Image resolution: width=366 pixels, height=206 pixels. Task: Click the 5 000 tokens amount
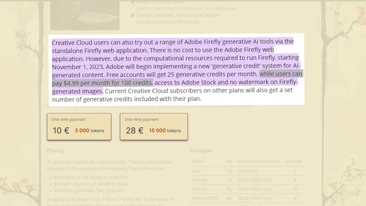pyautogui.click(x=90, y=130)
